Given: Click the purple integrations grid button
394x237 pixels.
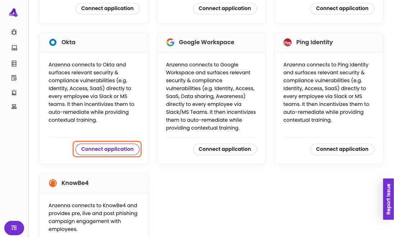Looking at the screenshot, I should 14,228.
